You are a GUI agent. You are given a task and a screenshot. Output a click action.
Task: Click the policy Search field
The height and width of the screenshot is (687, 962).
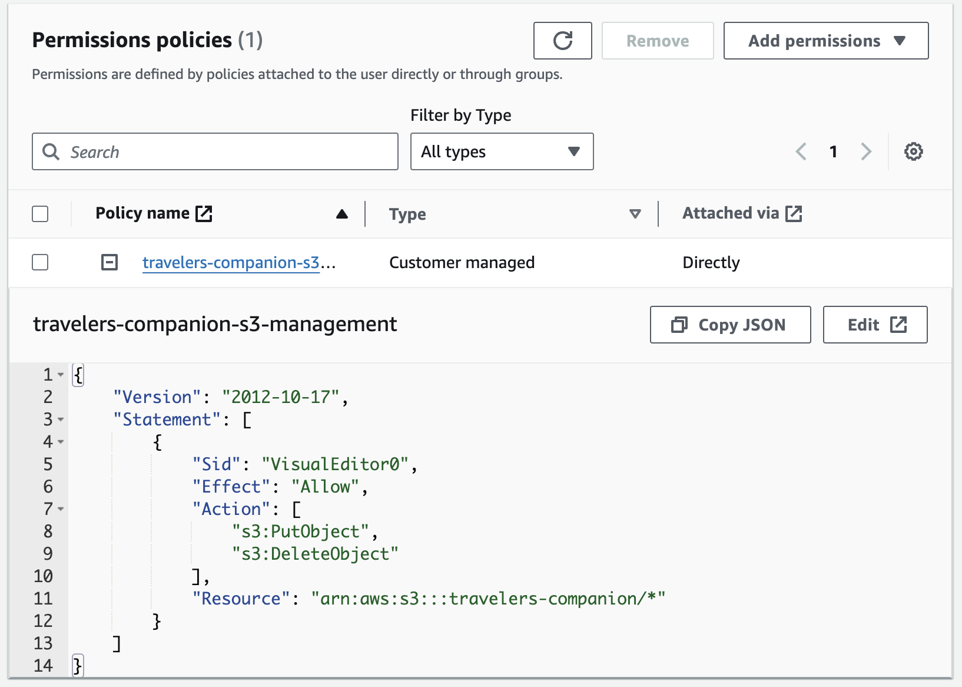[215, 151]
